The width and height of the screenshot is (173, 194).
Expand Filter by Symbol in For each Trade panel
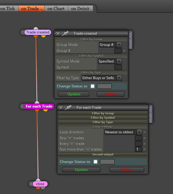[103, 118]
